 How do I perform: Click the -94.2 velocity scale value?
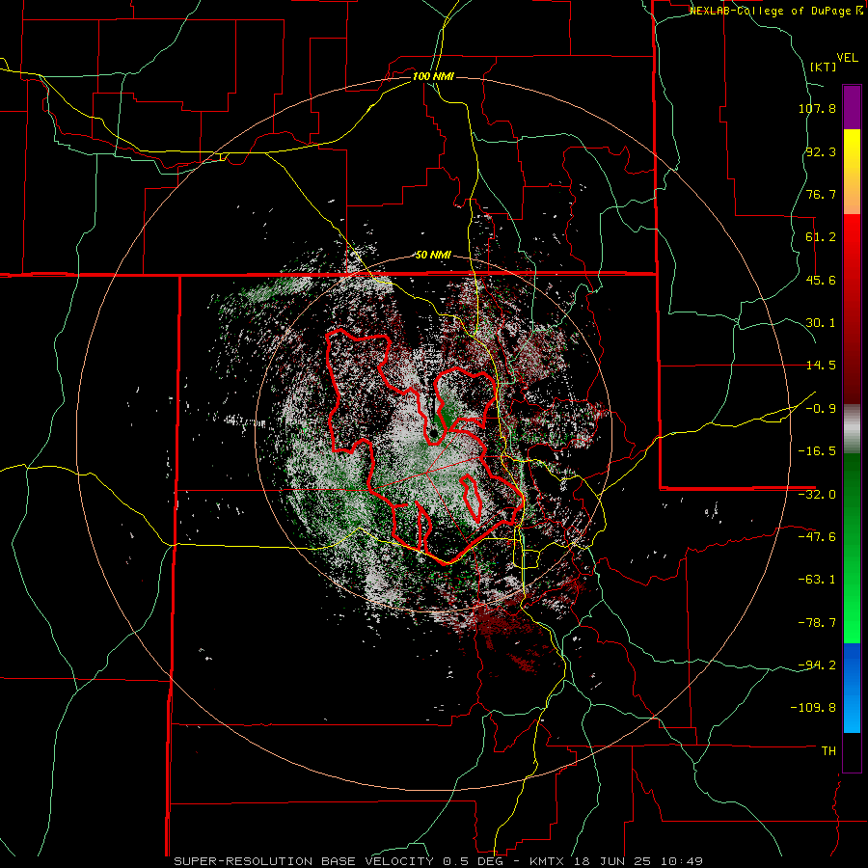tap(817, 665)
